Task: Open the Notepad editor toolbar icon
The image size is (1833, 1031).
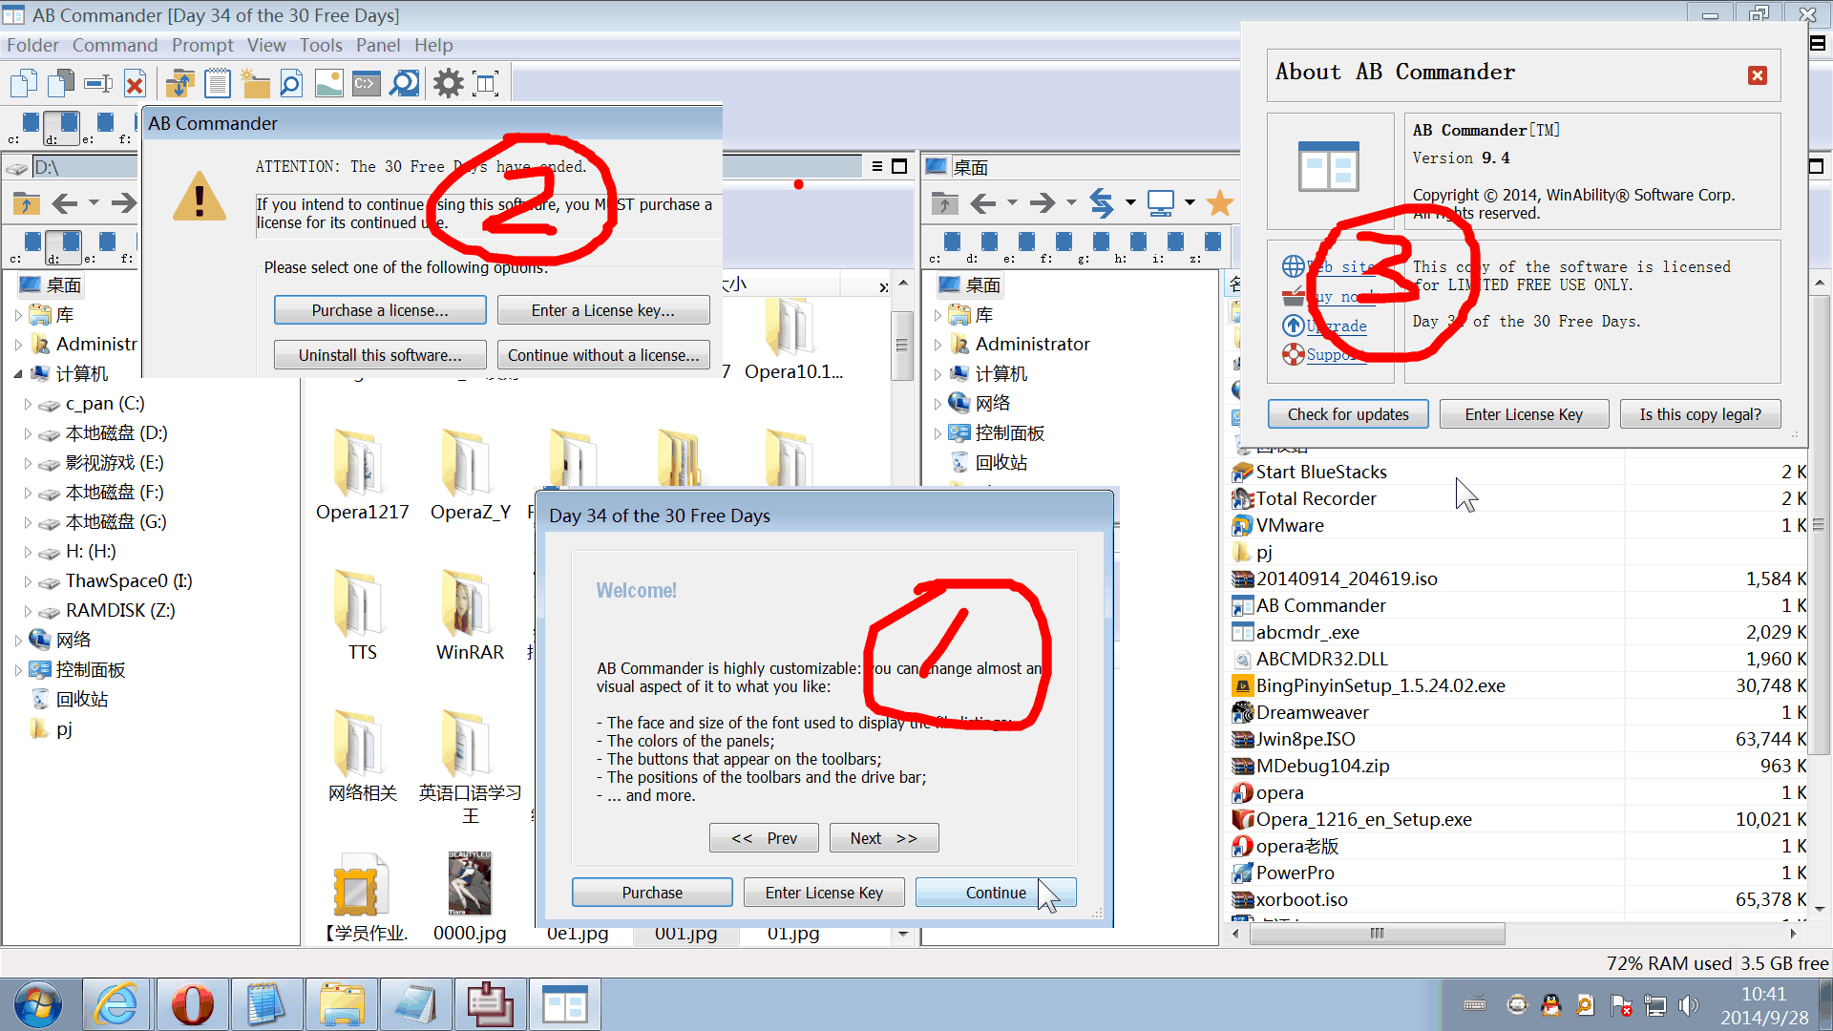Action: [218, 84]
